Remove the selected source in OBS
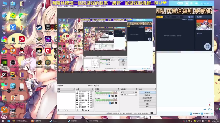Screen dimensions: 220x123 [80, 110]
